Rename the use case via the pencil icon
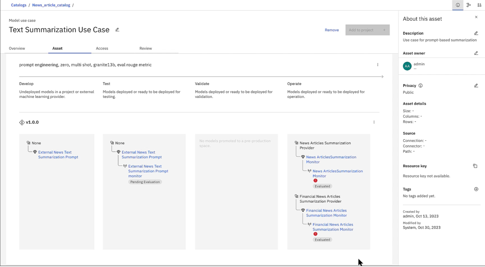 click(117, 30)
